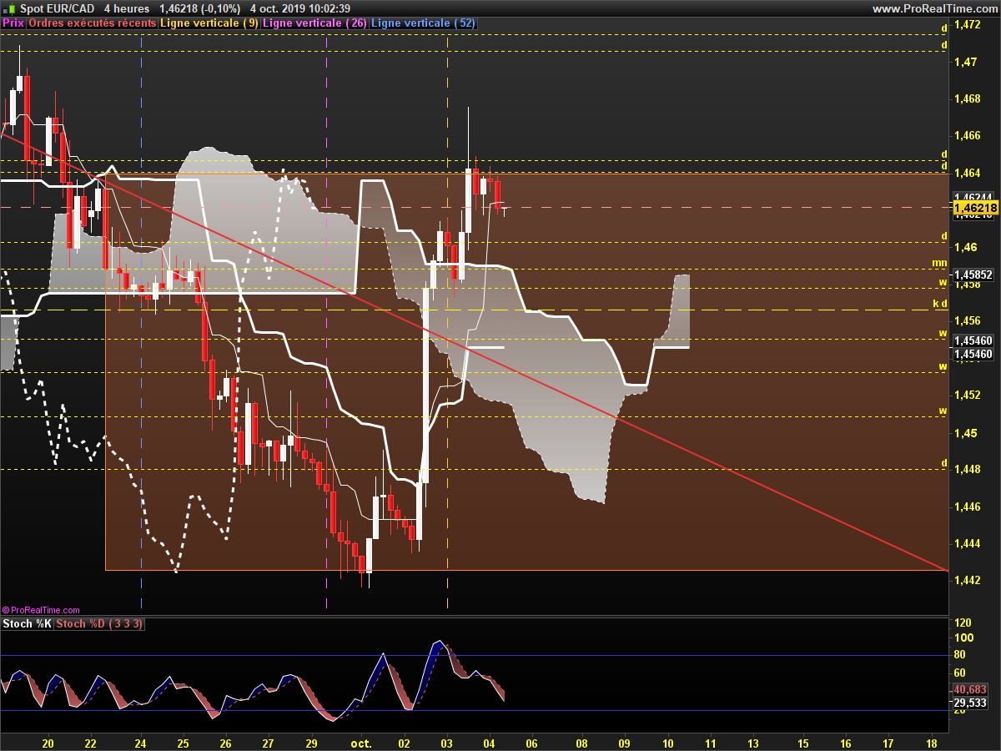Screen dimensions: 1001x751
Task: Select the Prix indicator label
Action: 13,23
